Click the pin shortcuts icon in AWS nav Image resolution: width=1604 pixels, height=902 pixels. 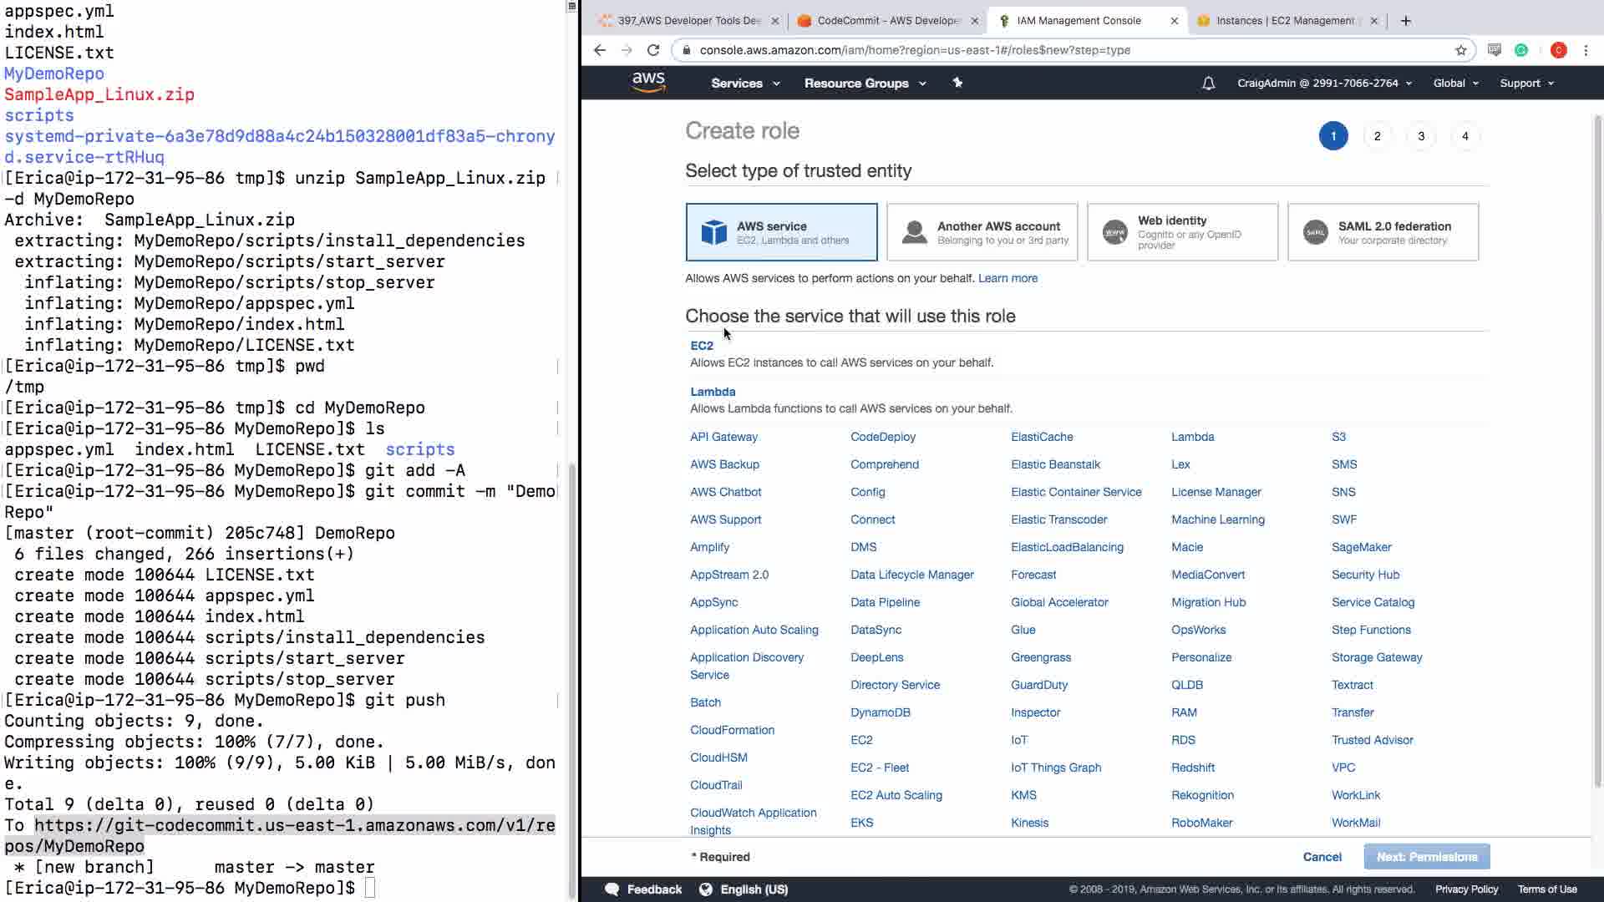pos(957,83)
